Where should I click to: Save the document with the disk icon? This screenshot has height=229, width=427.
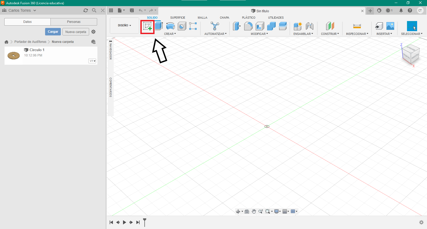tap(132, 10)
